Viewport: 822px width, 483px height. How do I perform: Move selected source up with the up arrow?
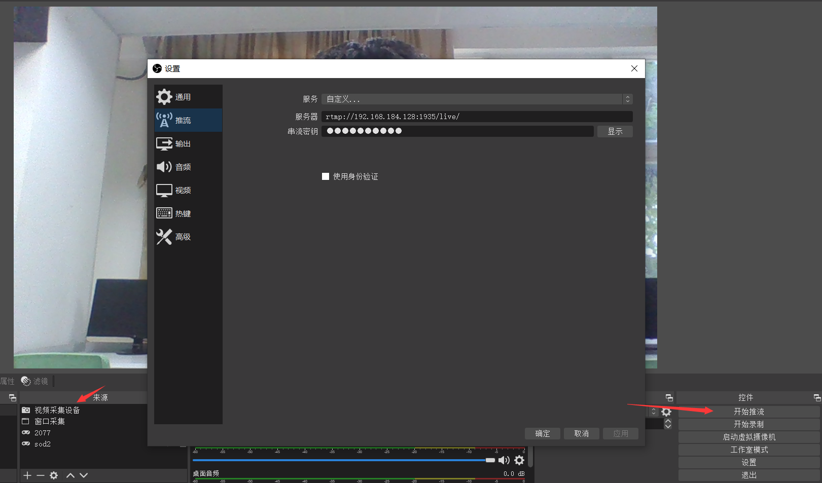coord(70,475)
